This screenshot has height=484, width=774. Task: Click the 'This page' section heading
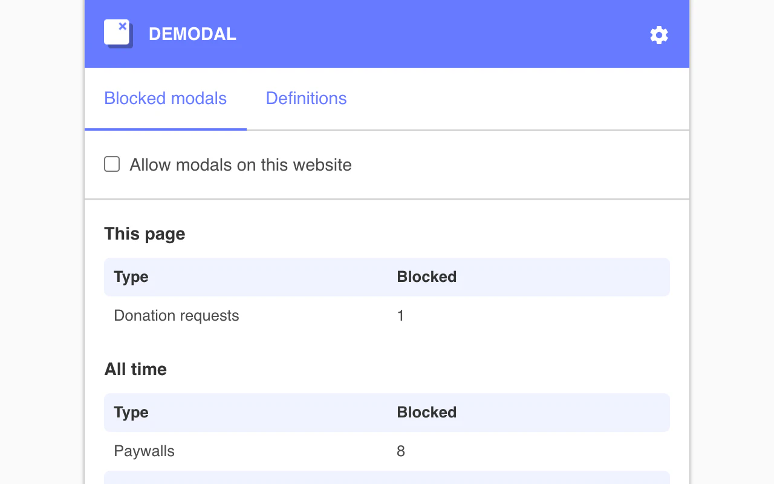pyautogui.click(x=145, y=234)
